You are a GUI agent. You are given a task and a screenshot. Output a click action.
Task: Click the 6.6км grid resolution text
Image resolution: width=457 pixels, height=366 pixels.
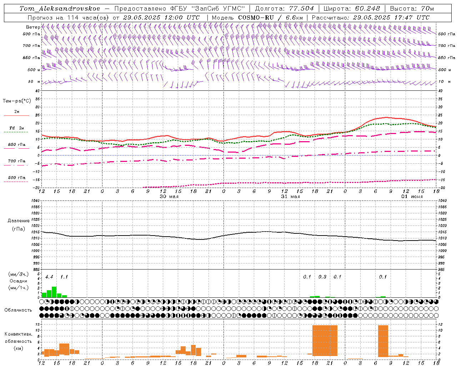[x=294, y=18]
